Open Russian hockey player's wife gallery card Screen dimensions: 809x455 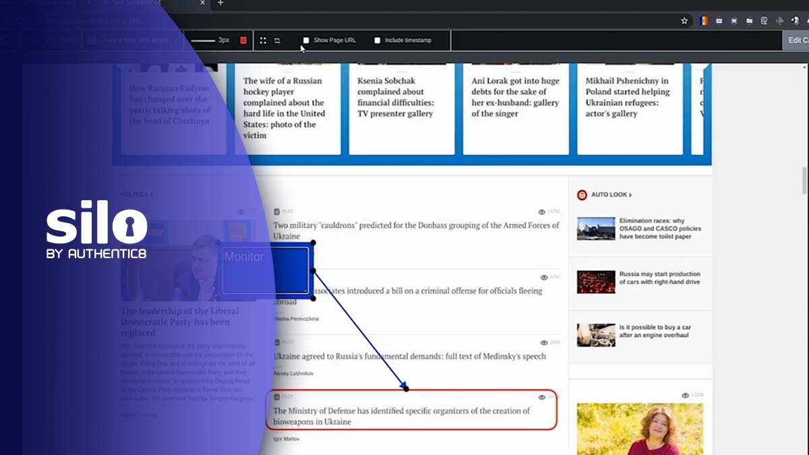pyautogui.click(x=288, y=109)
